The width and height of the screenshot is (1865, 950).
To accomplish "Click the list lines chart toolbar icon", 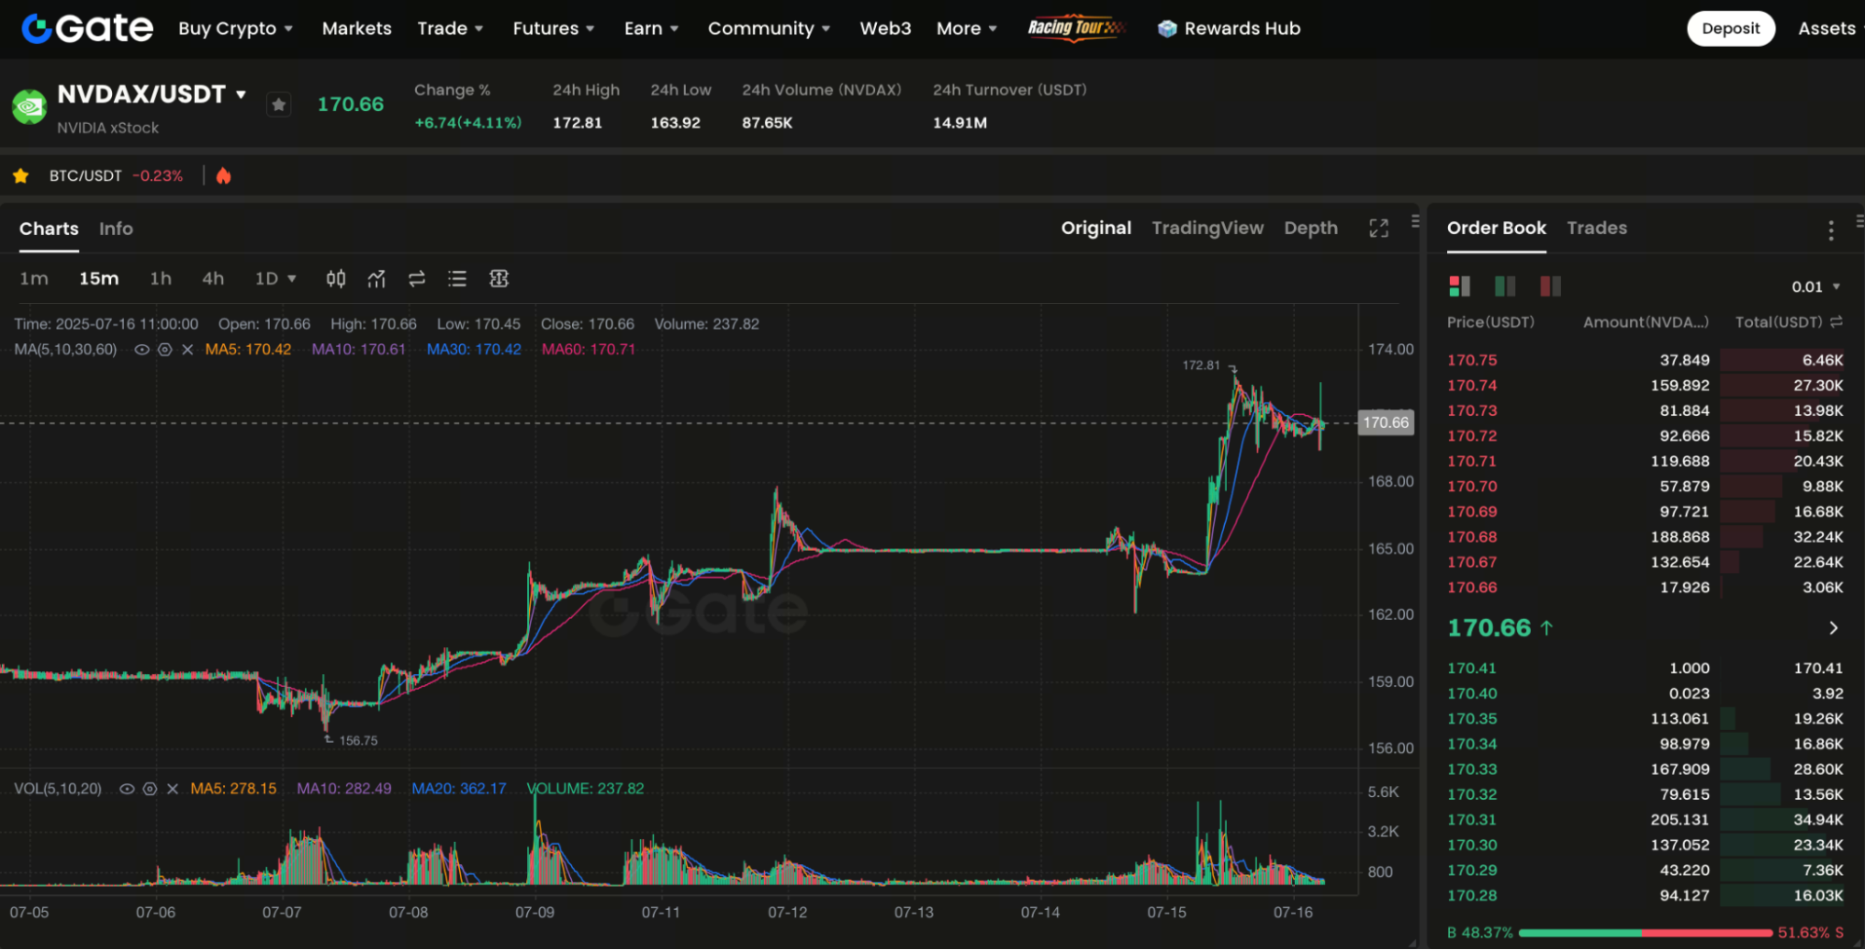I will 457,279.
